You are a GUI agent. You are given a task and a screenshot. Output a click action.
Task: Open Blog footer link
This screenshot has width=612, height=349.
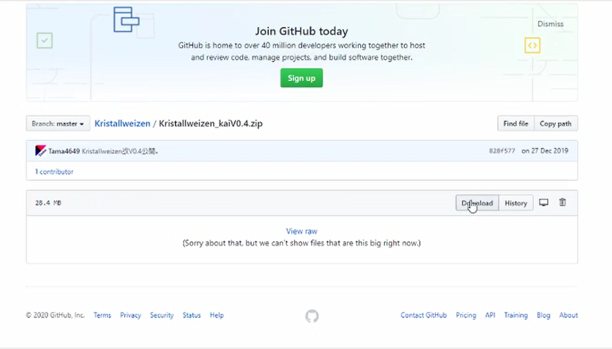click(544, 315)
